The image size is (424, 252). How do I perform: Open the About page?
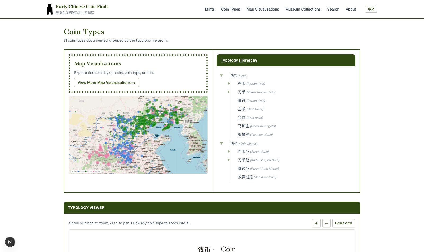point(351,9)
